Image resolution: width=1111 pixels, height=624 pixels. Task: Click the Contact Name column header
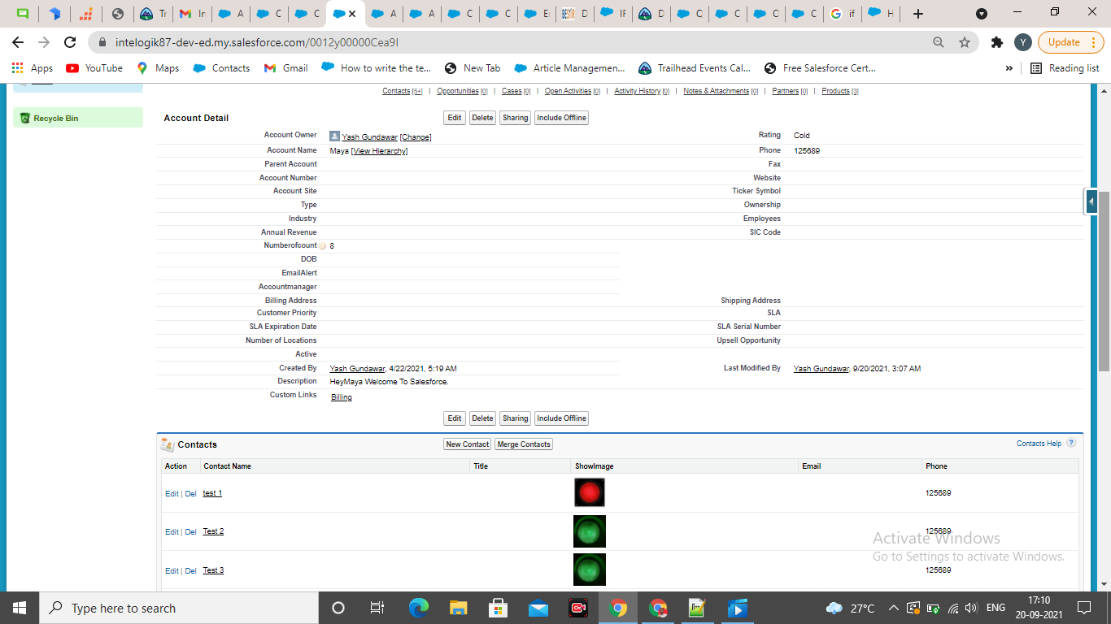[x=227, y=466]
